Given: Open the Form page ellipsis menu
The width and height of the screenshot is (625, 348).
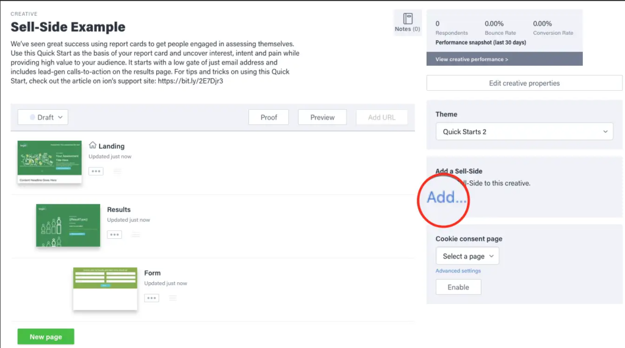Looking at the screenshot, I should (151, 298).
